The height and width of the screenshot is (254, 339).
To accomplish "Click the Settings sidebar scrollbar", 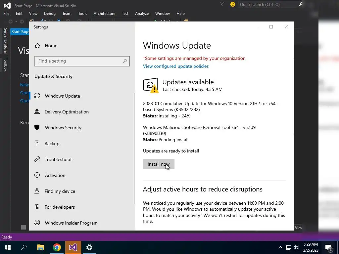I will [x=134, y=148].
